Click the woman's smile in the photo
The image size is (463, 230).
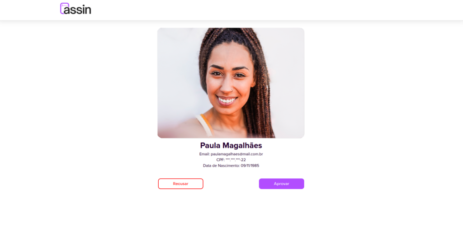(x=227, y=100)
